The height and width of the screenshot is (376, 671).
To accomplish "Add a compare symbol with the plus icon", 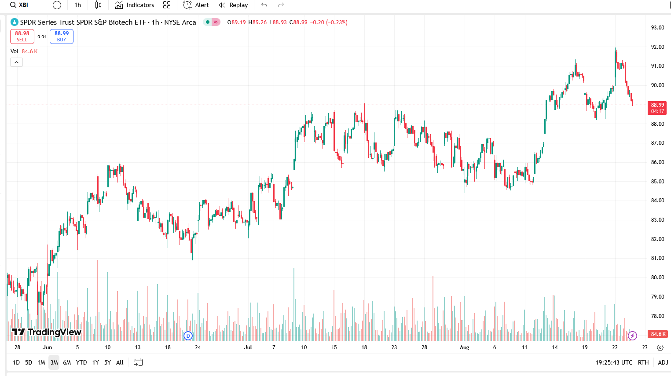I will coord(57,5).
